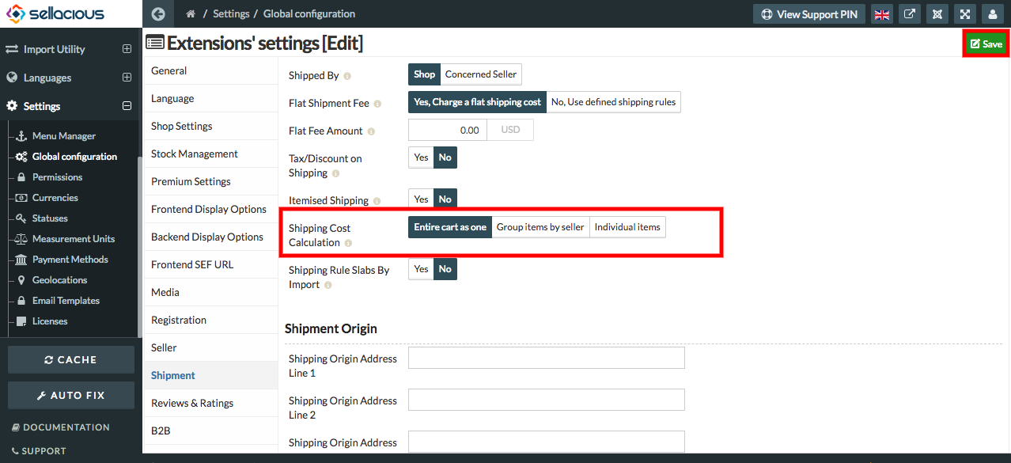The image size is (1011, 463).
Task: Choose Individual items calculation
Action: (627, 227)
